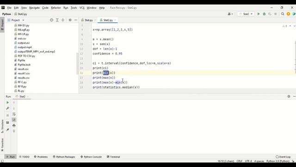296x167 pixels.
Task: Select opened file locate icon in Project panel
Action: [51, 20]
